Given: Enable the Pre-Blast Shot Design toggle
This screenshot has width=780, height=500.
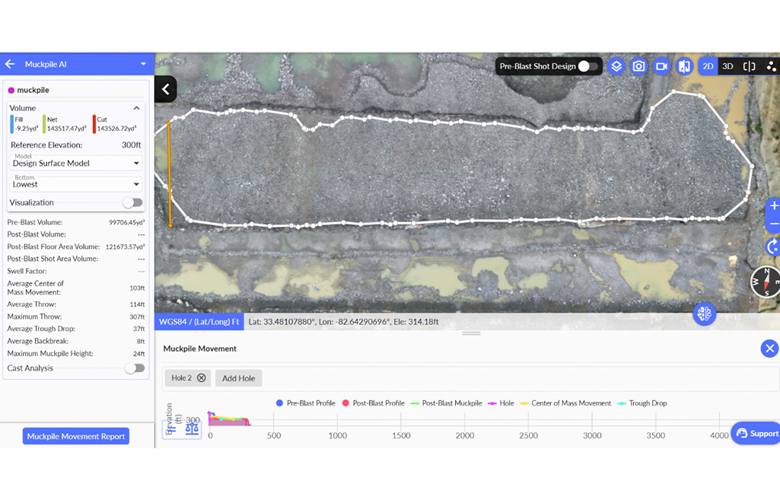Looking at the screenshot, I should coord(587,66).
